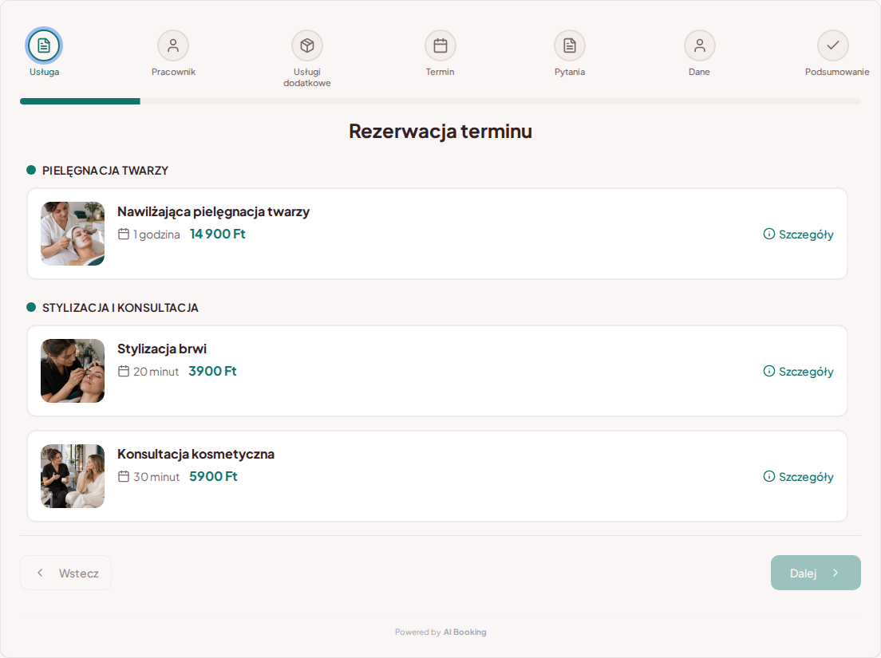Select the Podsumowanie step label
Screen dimensions: 881x658
837,72
